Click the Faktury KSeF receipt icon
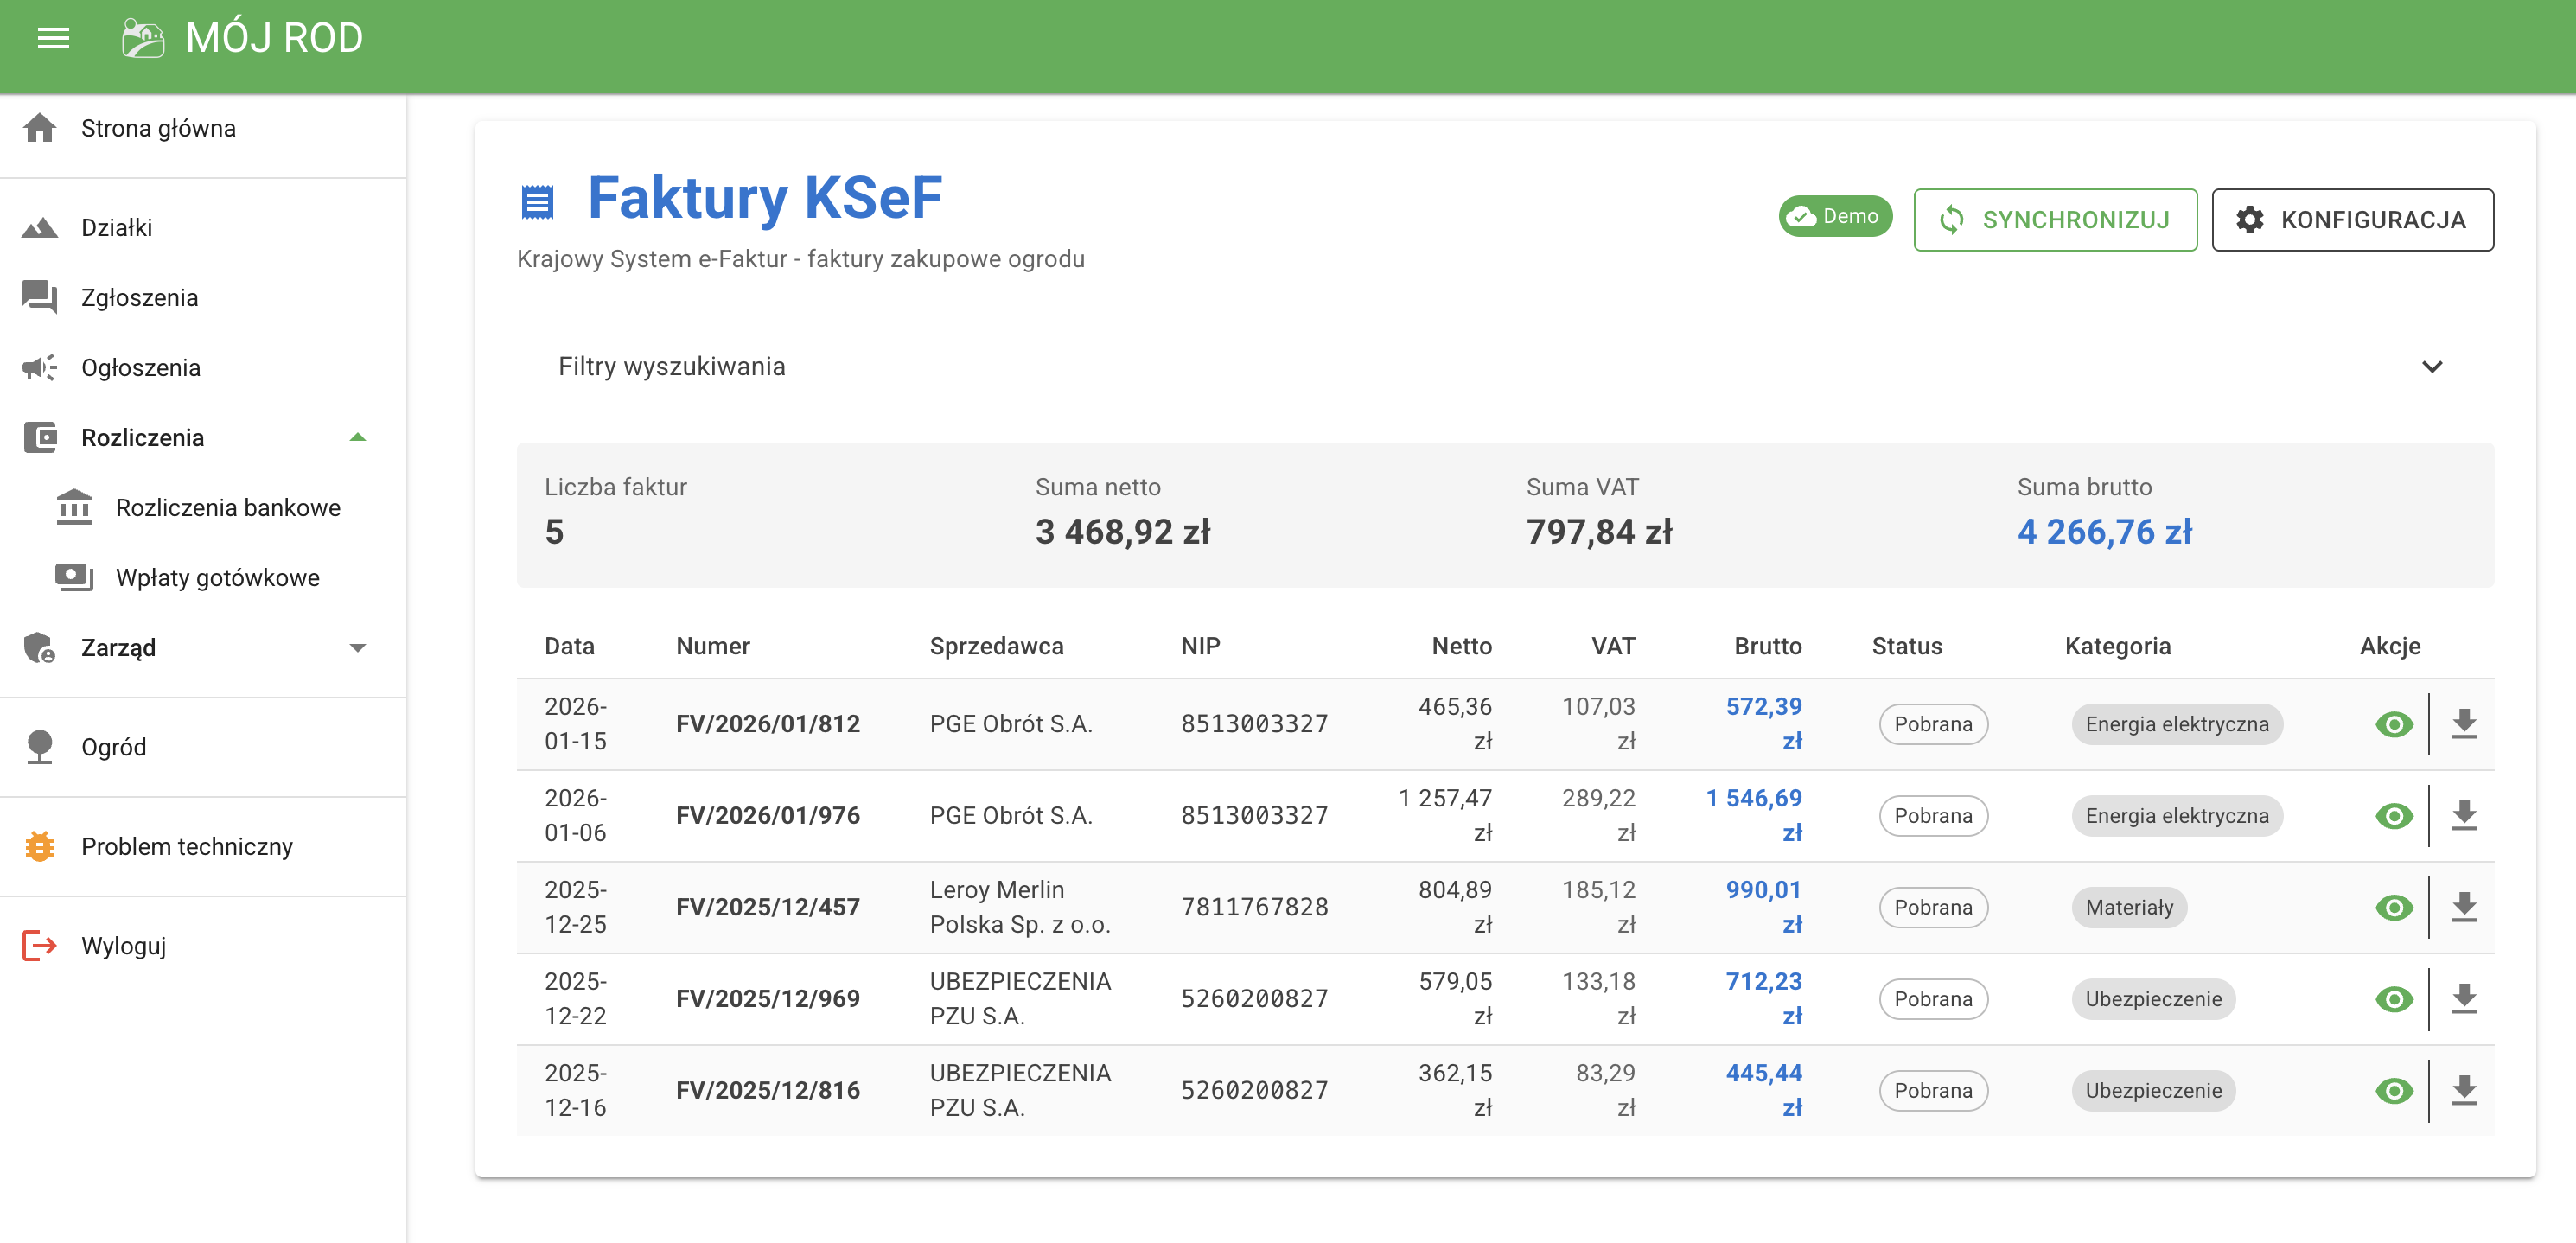Viewport: 2576px width, 1243px height. 537,201
